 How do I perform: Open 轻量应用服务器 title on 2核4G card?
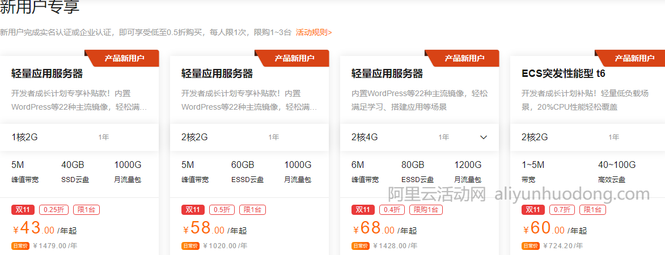pyautogui.click(x=387, y=74)
